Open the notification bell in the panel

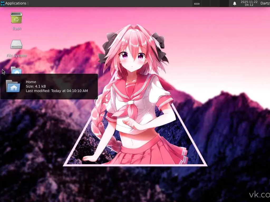tap(234, 3)
